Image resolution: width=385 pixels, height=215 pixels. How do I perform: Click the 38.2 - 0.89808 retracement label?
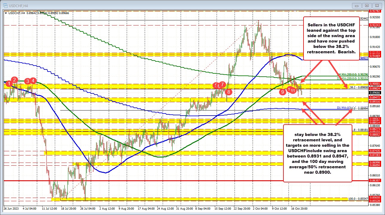tap(359, 87)
